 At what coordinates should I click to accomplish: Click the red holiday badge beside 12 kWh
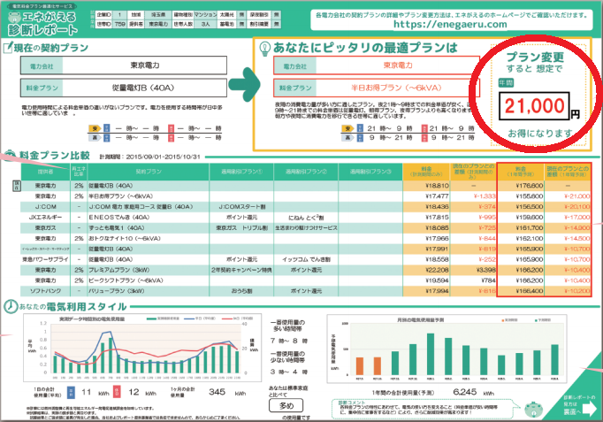[x=117, y=392]
